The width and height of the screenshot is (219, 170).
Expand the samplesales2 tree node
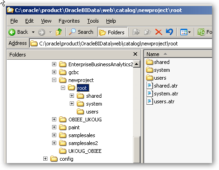pyautogui.click(x=54, y=143)
